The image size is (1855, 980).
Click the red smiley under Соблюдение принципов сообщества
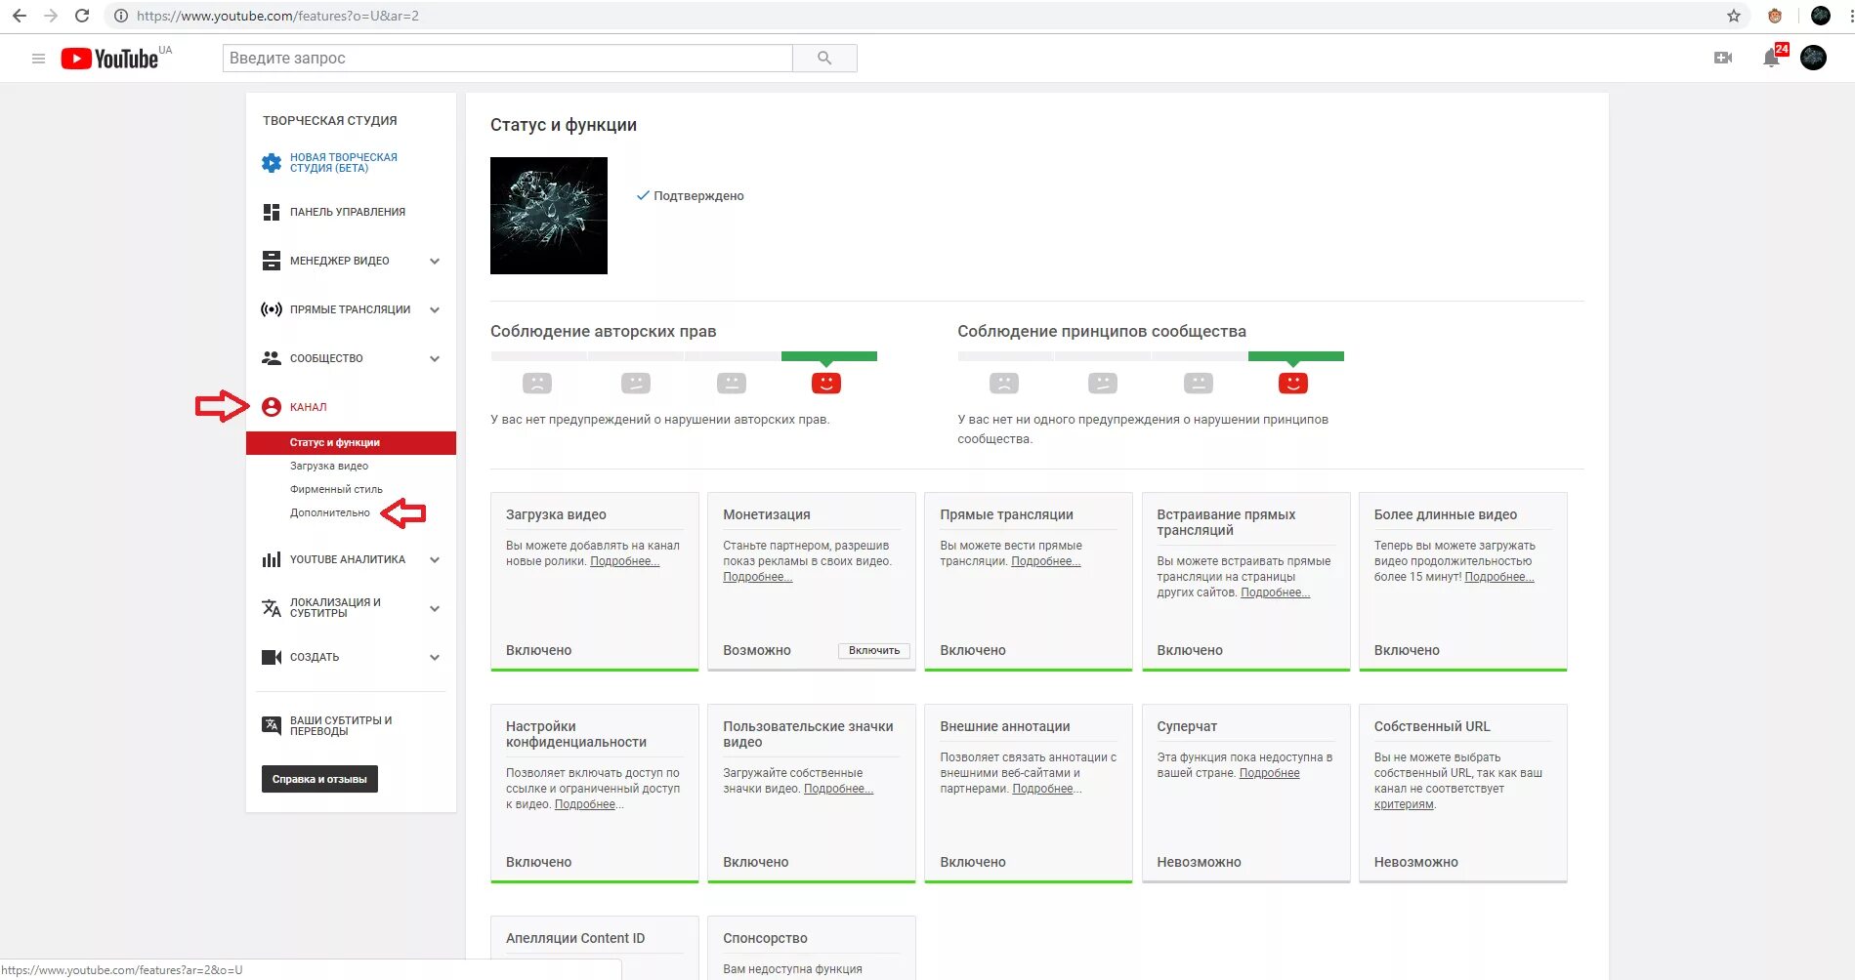coord(1293,384)
